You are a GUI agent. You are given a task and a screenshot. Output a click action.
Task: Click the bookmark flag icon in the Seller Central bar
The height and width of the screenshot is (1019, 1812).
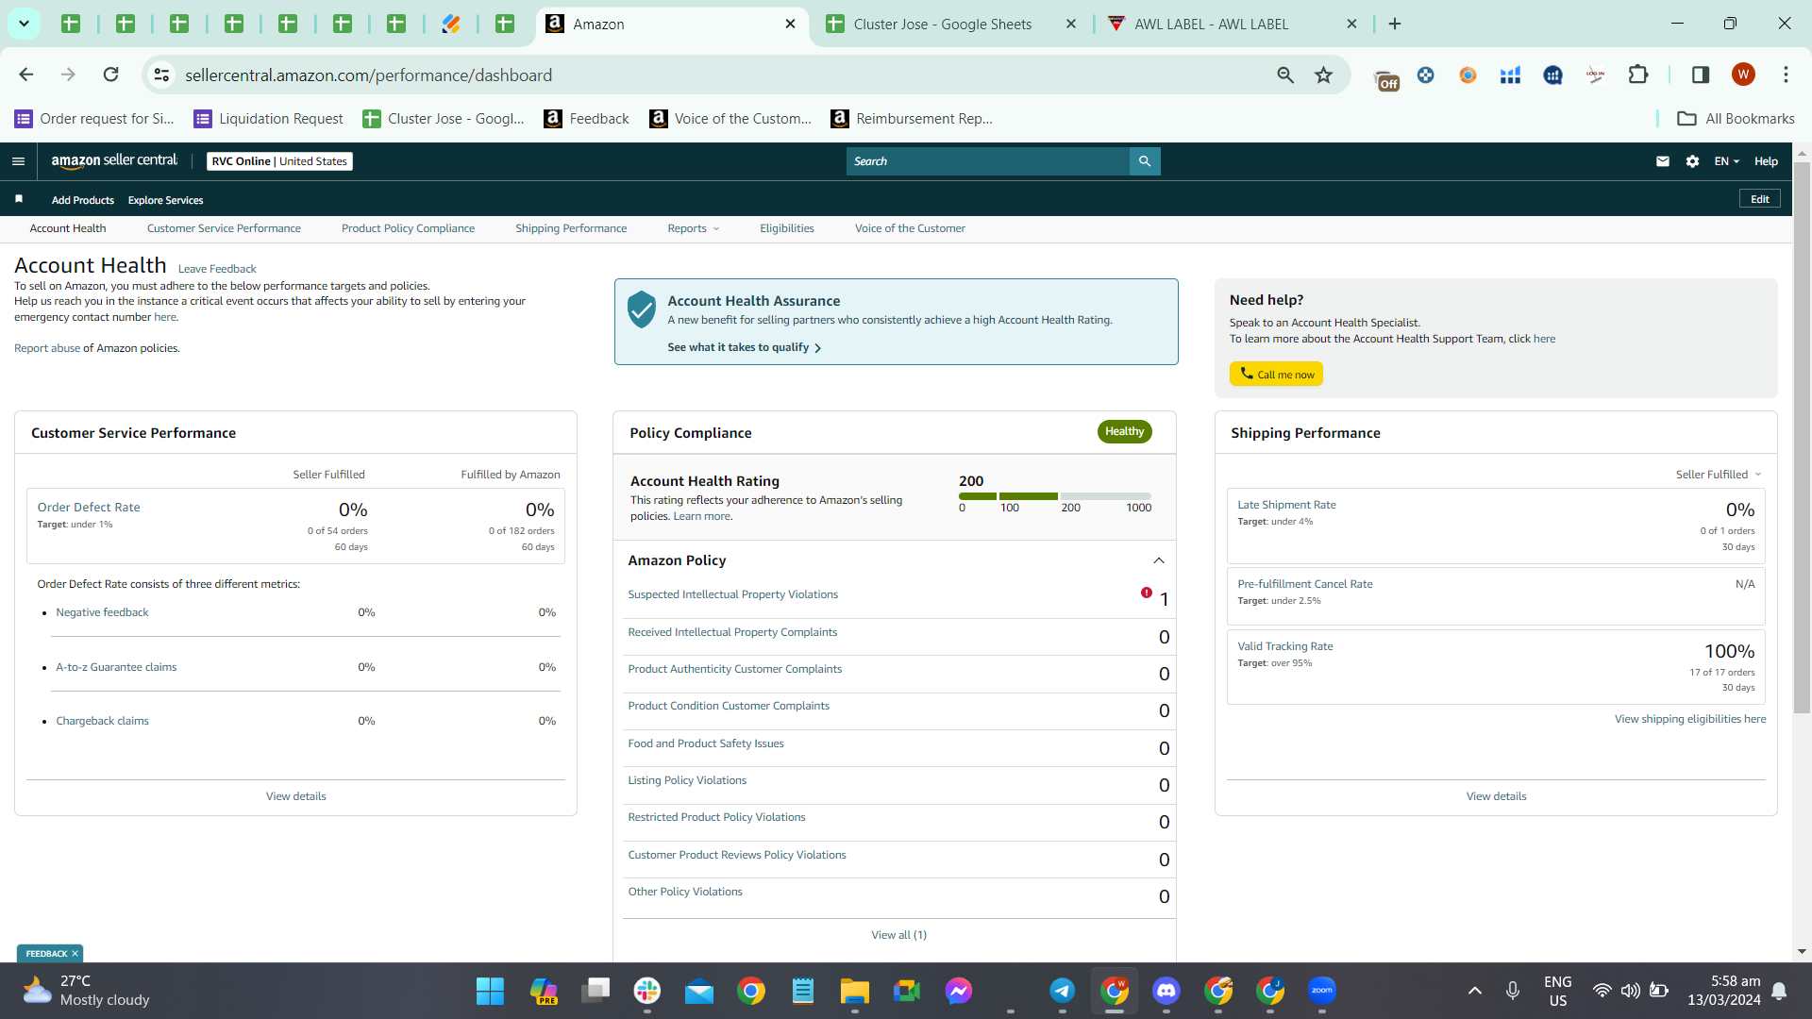[19, 199]
